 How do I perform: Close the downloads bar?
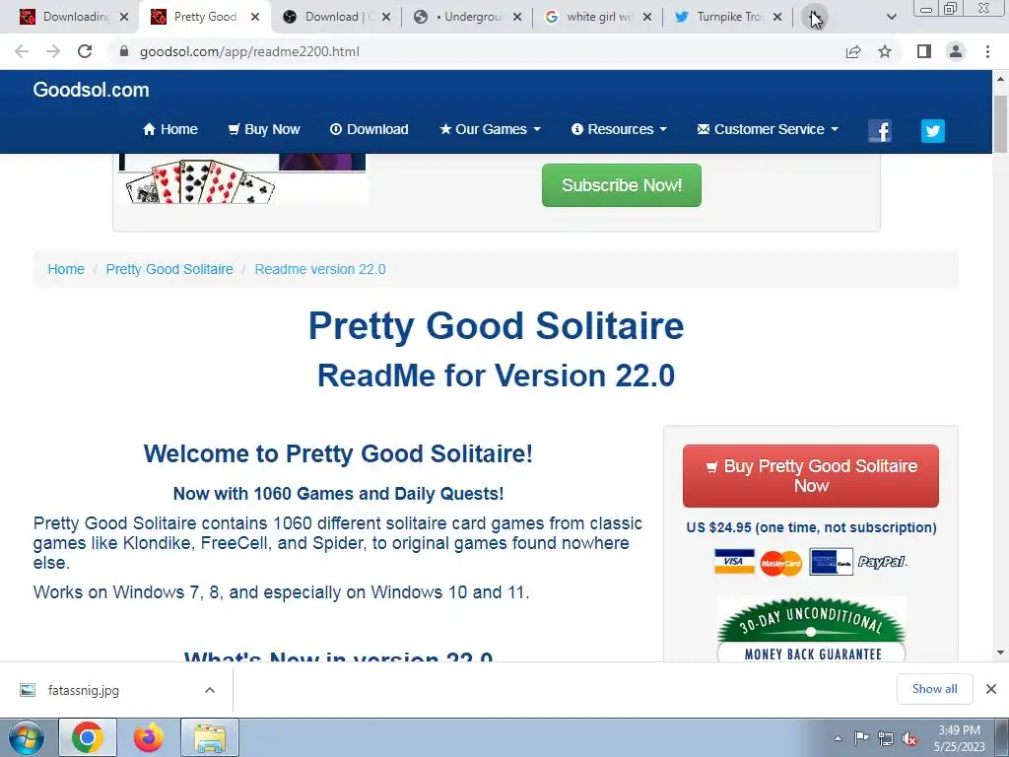(991, 689)
